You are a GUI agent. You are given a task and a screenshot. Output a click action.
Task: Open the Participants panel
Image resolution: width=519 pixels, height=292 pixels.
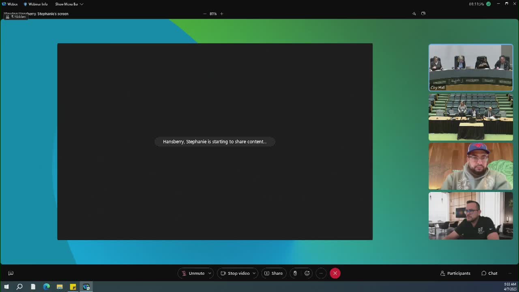(455, 273)
